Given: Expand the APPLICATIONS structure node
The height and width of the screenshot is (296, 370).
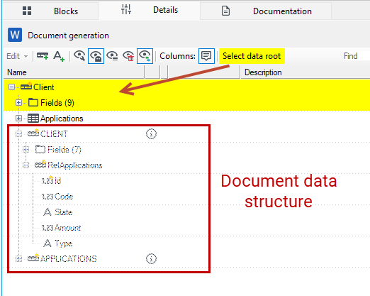Looking at the screenshot, I should click(x=18, y=259).
